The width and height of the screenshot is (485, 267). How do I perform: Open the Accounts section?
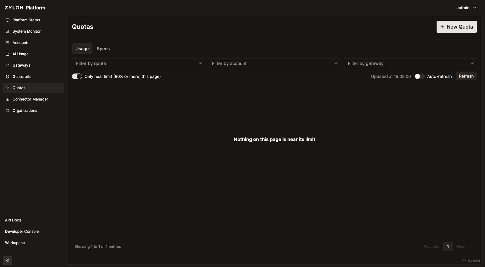pyautogui.click(x=33, y=43)
